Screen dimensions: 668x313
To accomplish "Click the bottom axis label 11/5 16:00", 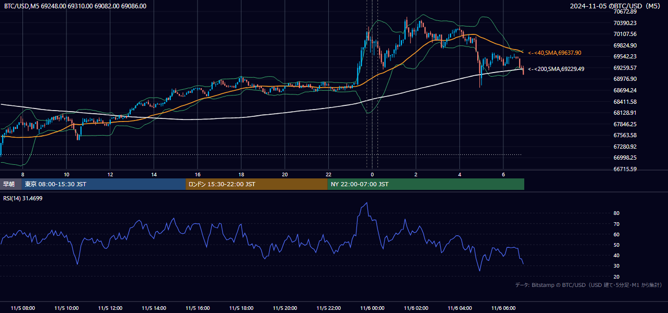I will [198, 308].
